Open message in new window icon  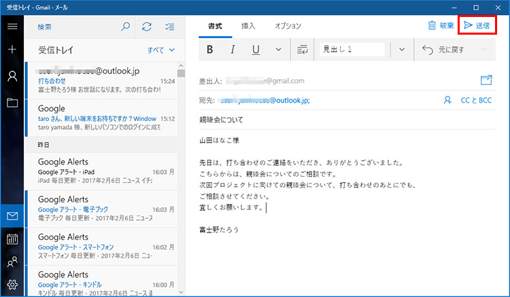[486, 80]
